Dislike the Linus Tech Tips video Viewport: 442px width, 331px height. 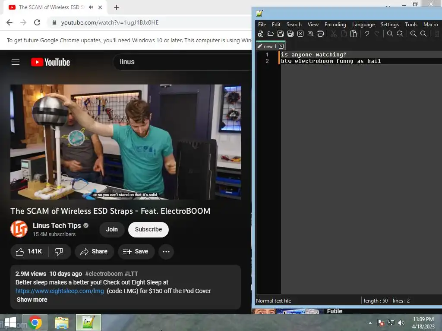[x=59, y=252]
